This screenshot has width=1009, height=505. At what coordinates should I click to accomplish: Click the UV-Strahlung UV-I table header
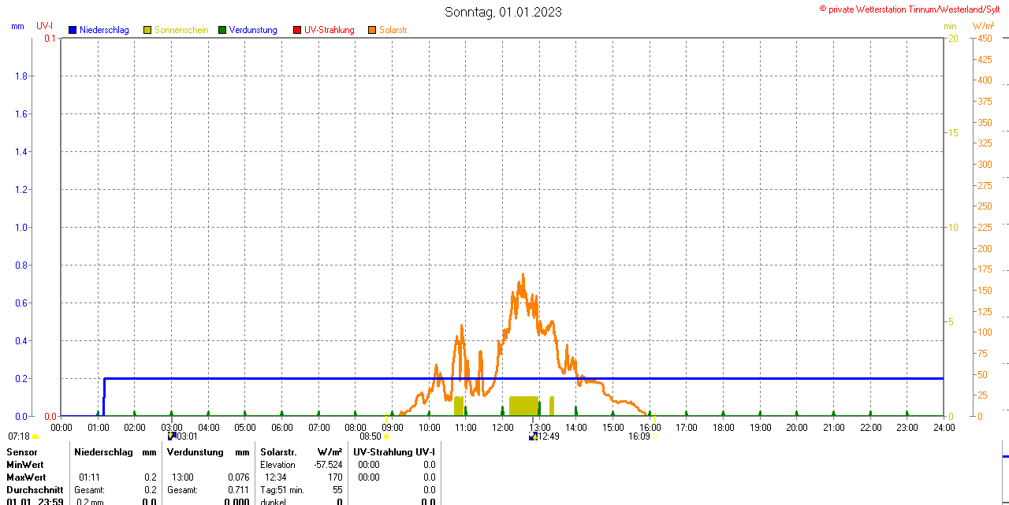395,451
